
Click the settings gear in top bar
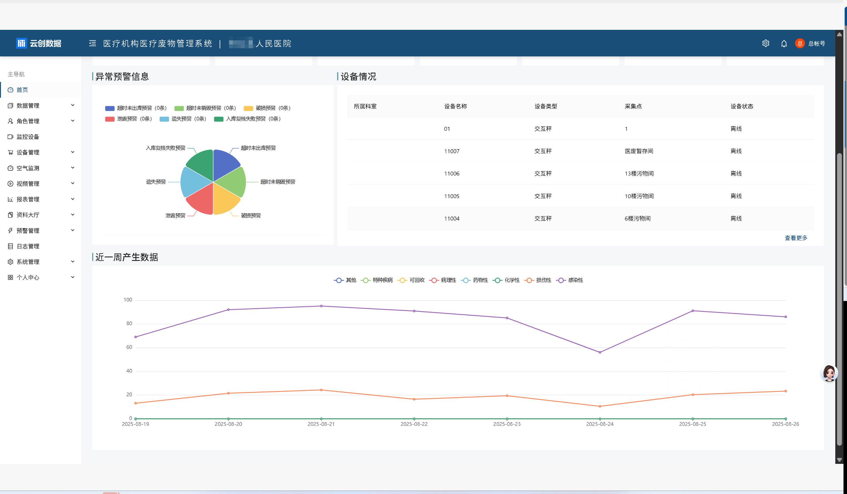pyautogui.click(x=766, y=43)
